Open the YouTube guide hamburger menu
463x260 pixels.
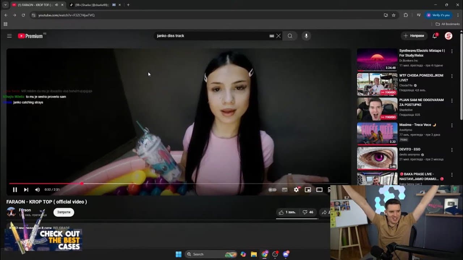click(9, 36)
